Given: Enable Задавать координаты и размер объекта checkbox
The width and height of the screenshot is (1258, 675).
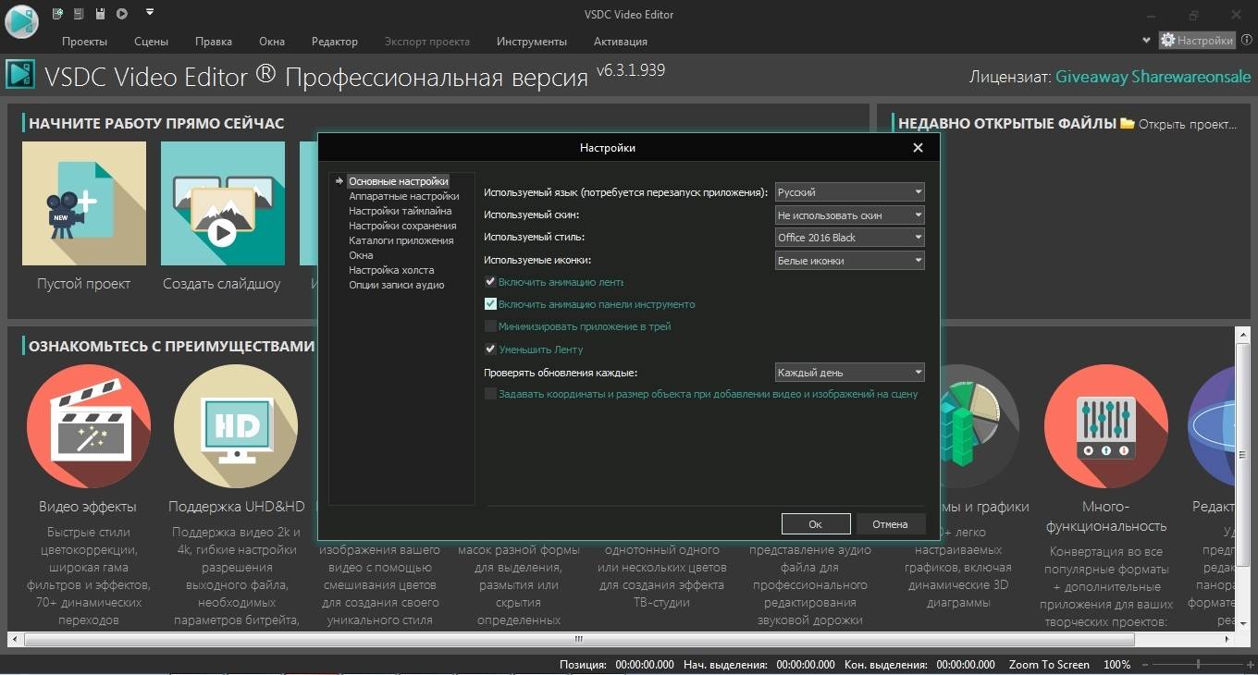Looking at the screenshot, I should (x=491, y=394).
